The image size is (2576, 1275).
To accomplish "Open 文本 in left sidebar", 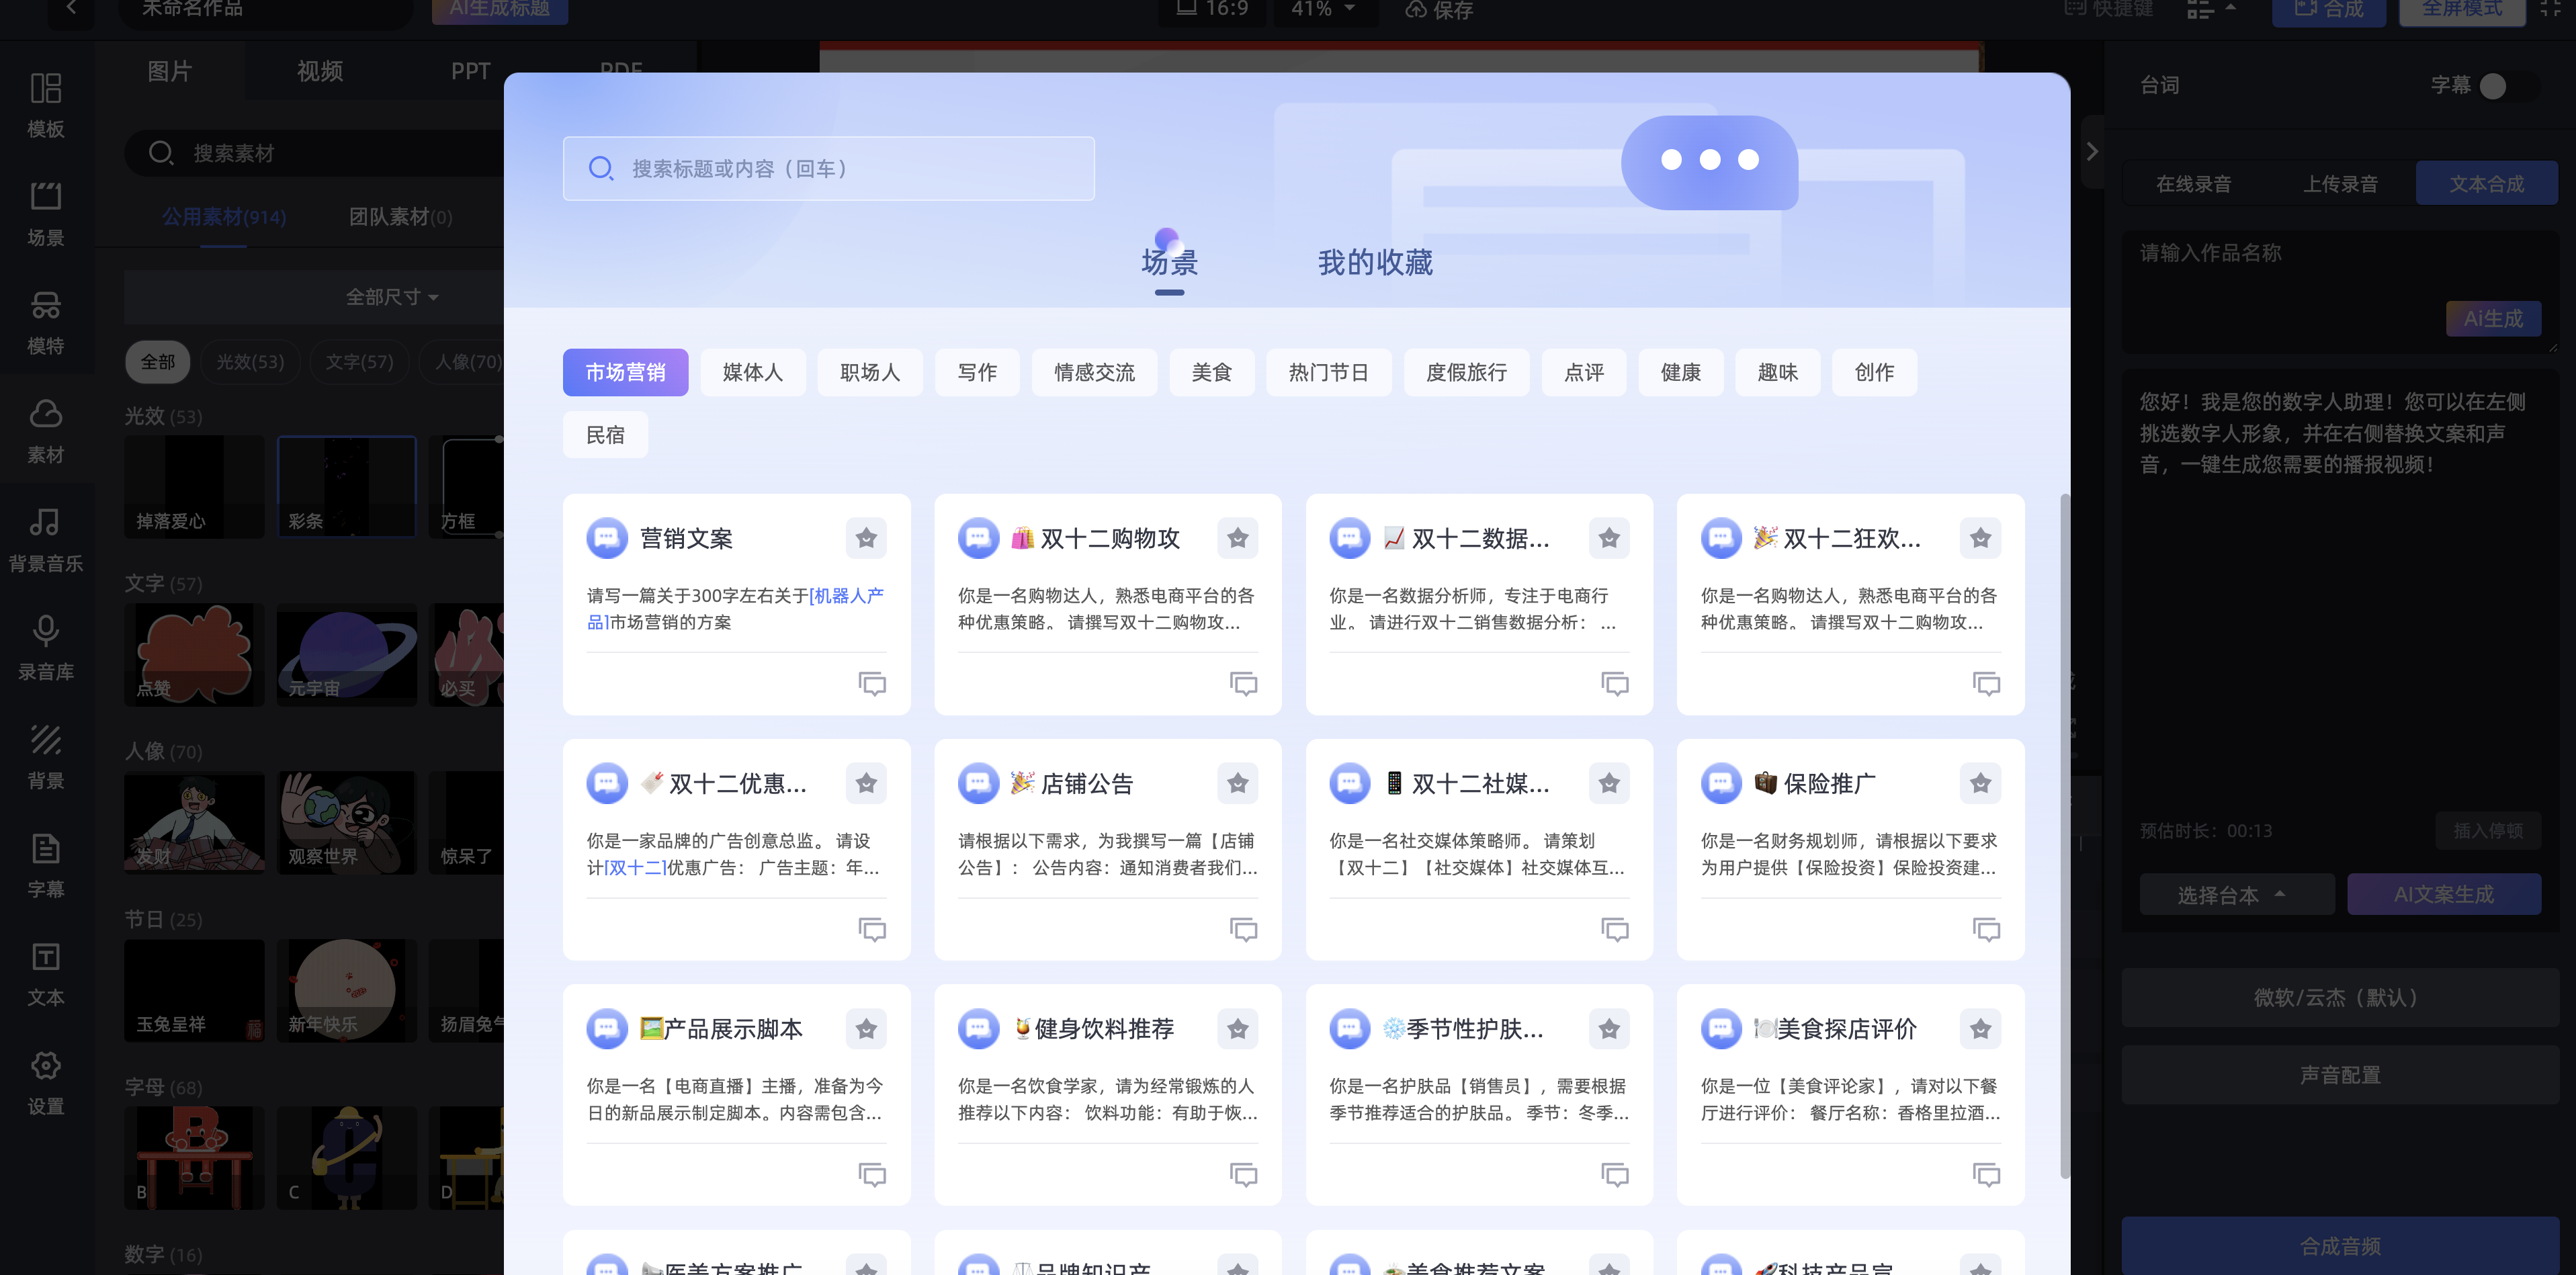I will [46, 974].
